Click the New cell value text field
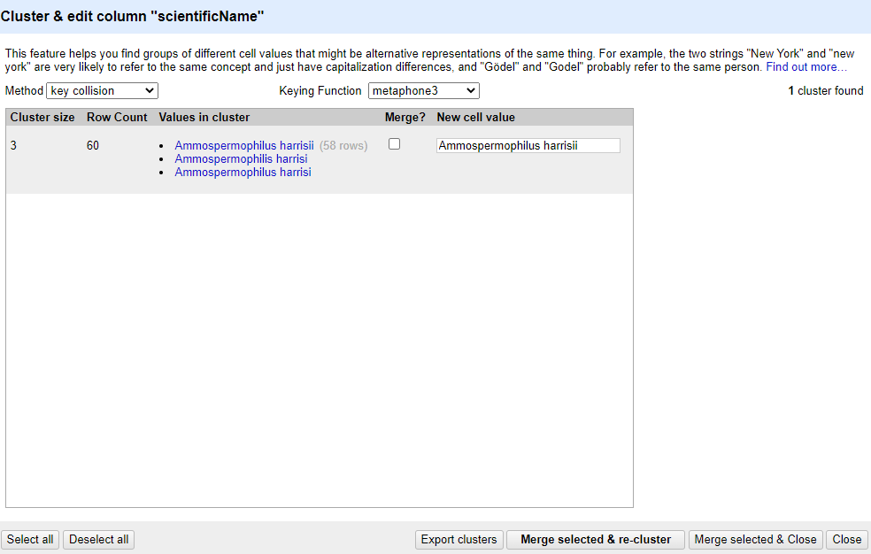This screenshot has height=554, width=871. coord(528,145)
